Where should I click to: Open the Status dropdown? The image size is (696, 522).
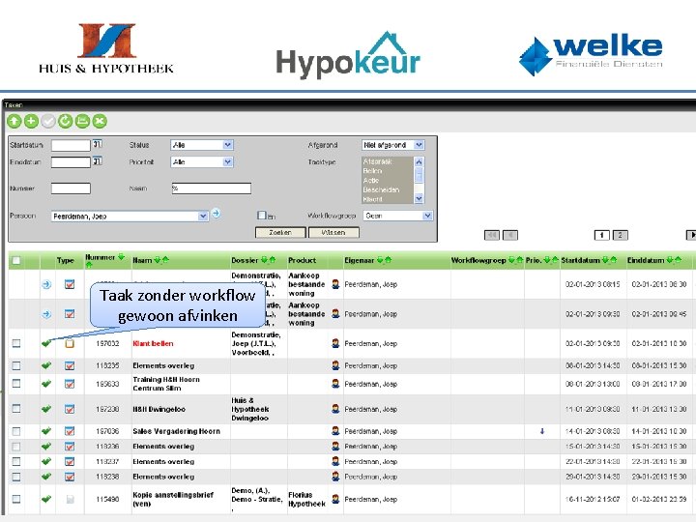click(x=202, y=145)
